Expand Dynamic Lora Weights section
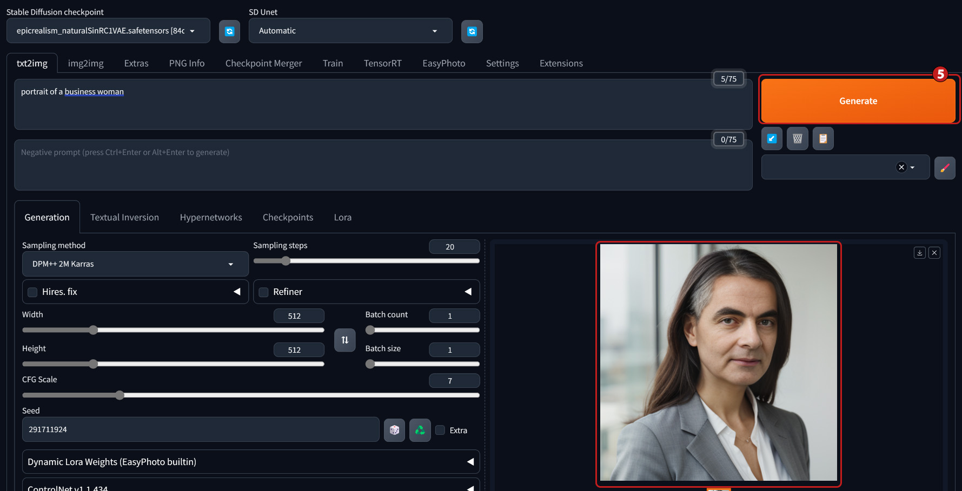962x491 pixels. (251, 462)
